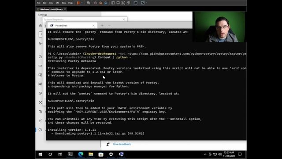
Task: Pause the virtual machine from VMware toolbar
Action: 78,3
